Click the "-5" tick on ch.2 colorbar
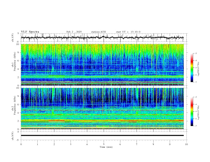Image resolution: width=210 pixels, height=162 pixels. pyautogui.click(x=196, y=111)
